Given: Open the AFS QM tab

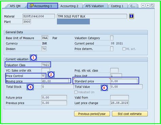Looking at the screenshot, I should click(15, 6).
